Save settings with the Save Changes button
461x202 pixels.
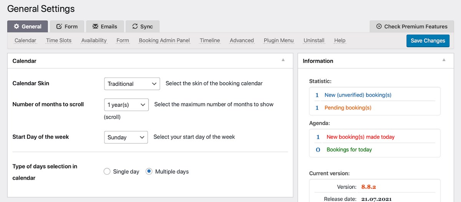(428, 41)
